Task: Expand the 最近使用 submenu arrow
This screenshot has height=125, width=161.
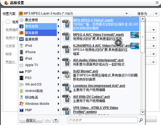Action: 58,20
